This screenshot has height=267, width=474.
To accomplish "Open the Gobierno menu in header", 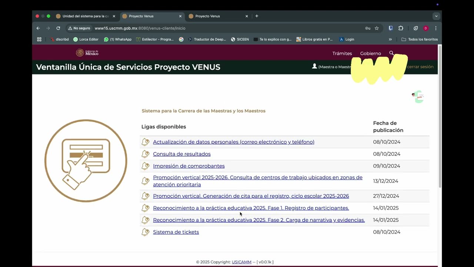I will click(x=370, y=53).
